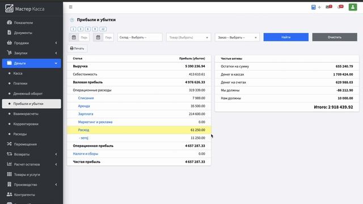Collapse the Деньги submenu chevron

(56, 63)
